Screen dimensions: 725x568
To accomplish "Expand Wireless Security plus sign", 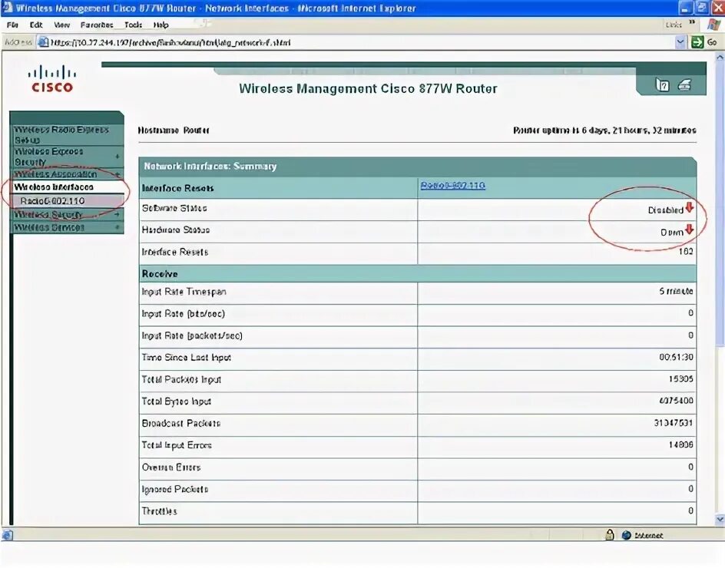I will point(118,214).
